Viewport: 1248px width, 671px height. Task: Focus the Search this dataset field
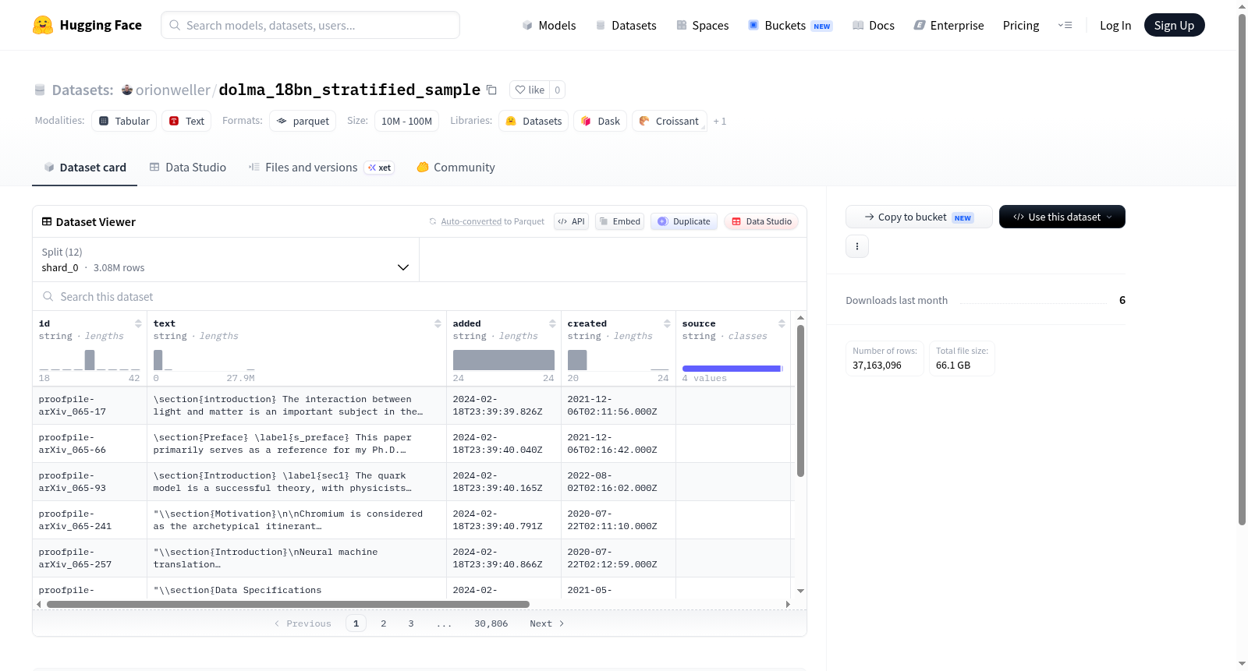[x=420, y=296]
